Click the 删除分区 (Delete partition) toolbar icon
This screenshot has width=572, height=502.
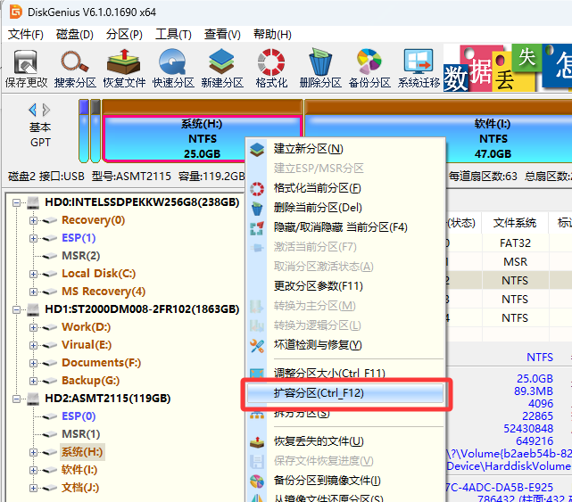(320, 69)
